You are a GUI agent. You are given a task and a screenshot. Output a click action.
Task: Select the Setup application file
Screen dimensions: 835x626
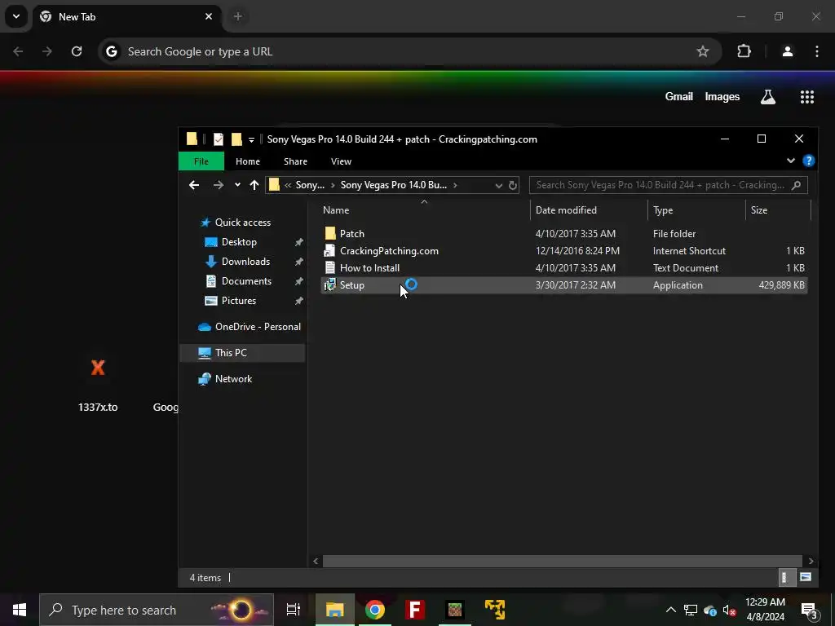(564, 284)
